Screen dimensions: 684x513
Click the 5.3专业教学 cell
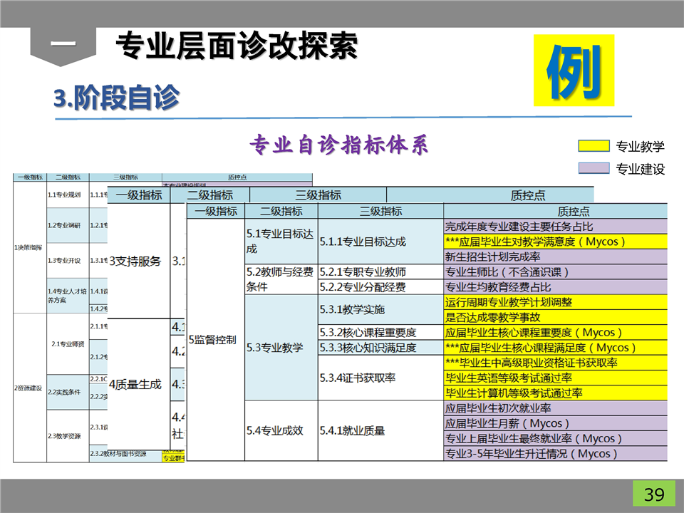[x=281, y=348]
